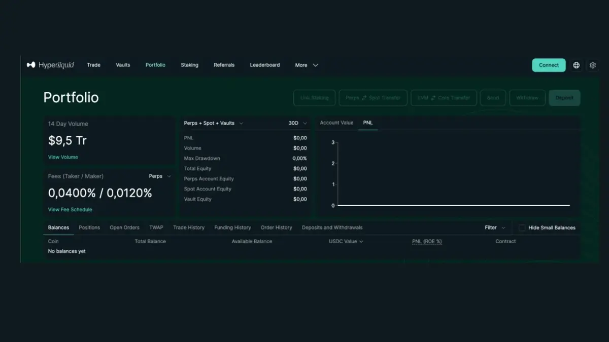The width and height of the screenshot is (609, 342).
Task: Switch to the Account Value tab
Action: pyautogui.click(x=336, y=123)
